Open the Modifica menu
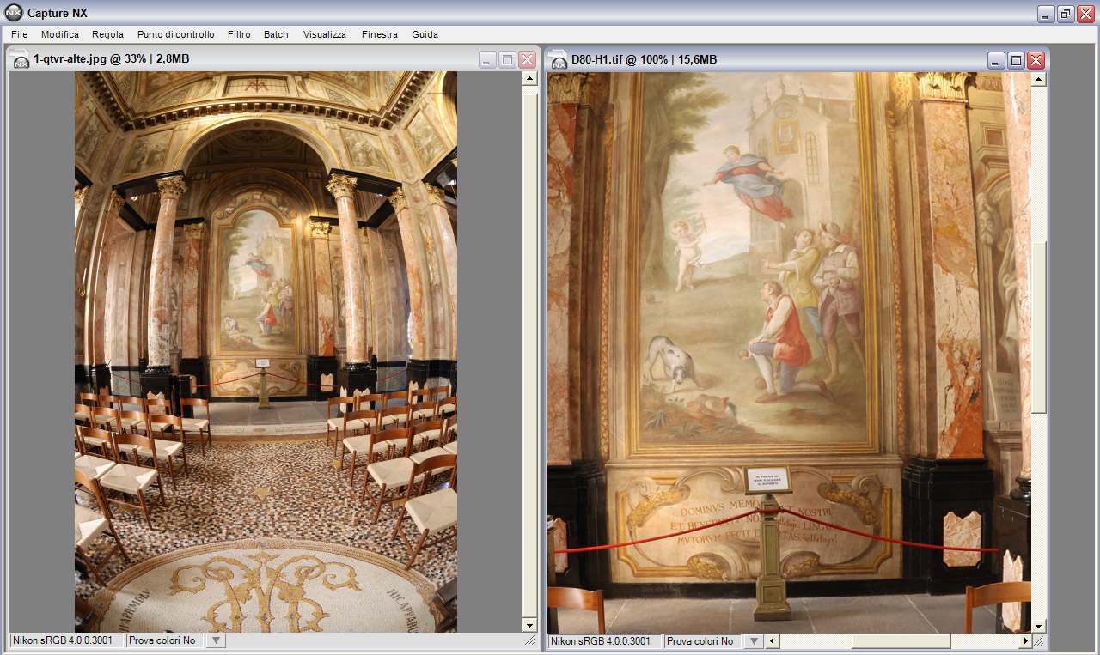 (60, 34)
